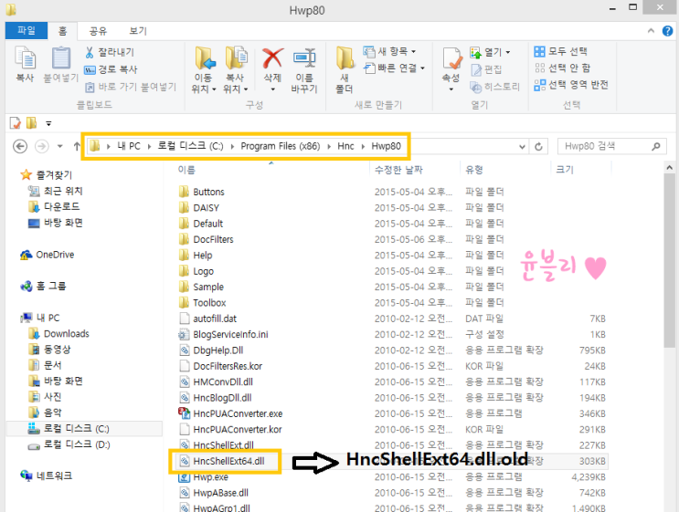
Task: Click the Forward navigation arrow
Action: pyautogui.click(x=41, y=146)
